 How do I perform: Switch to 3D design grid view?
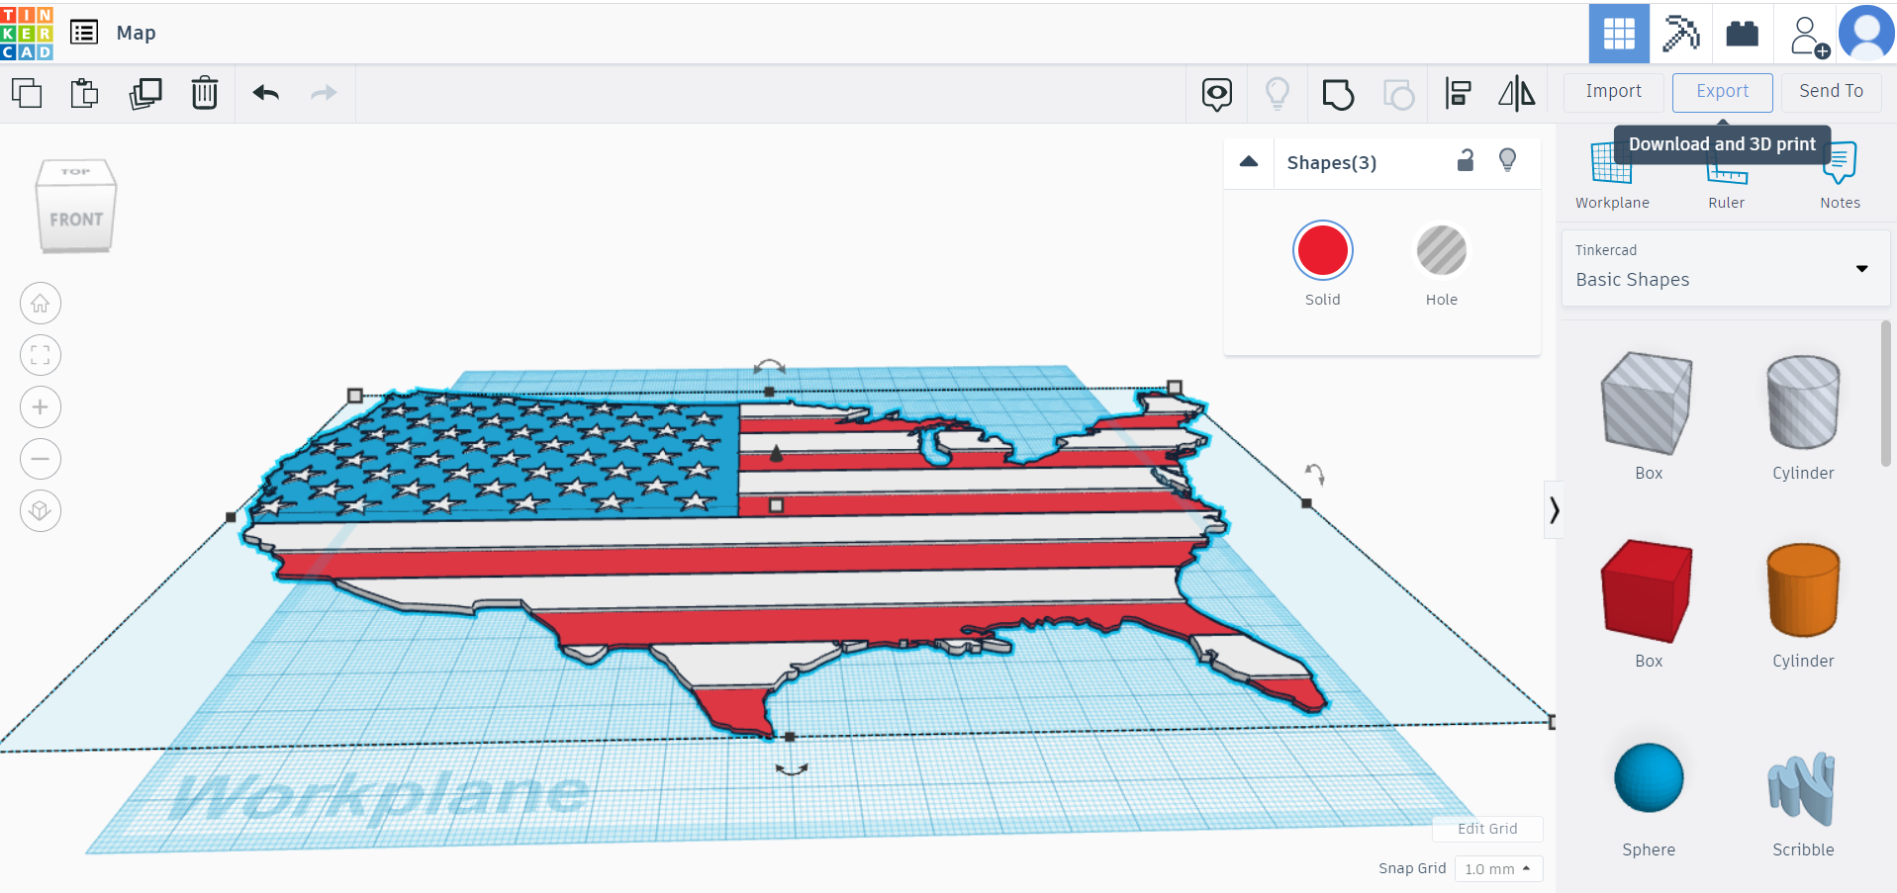pos(1619,34)
